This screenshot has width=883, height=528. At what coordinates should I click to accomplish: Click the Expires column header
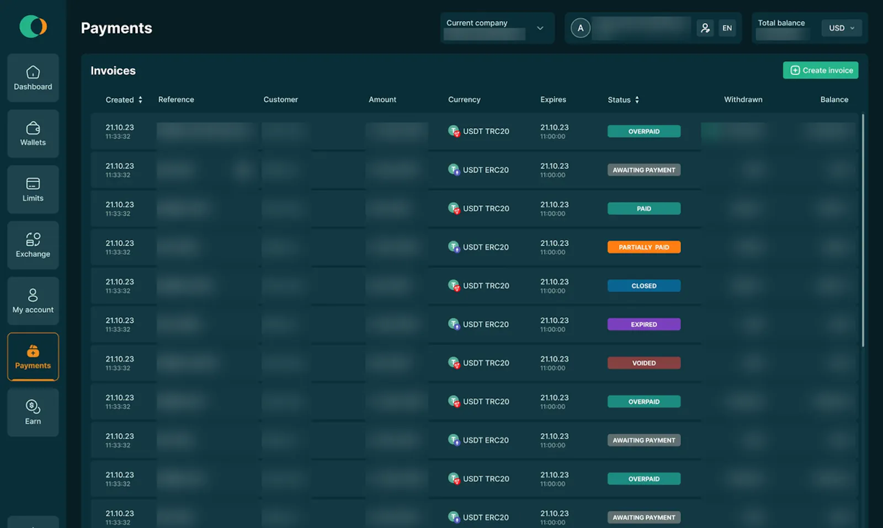click(553, 99)
